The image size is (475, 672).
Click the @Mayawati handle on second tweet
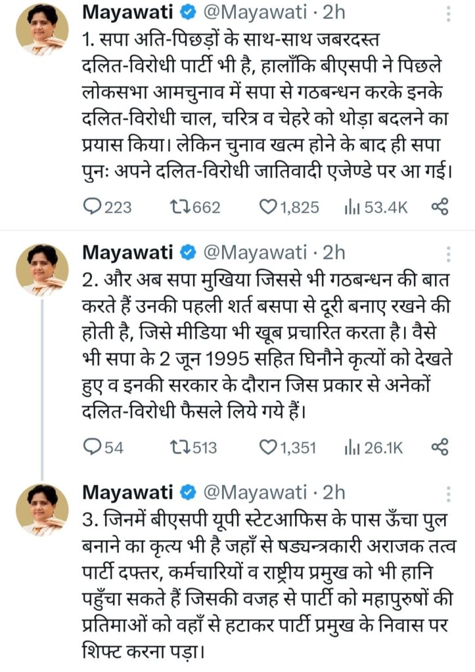coord(255,252)
